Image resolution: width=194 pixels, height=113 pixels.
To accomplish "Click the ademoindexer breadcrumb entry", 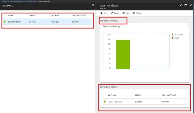I will (44, 1).
